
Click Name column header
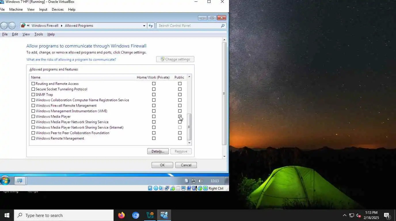tap(36, 77)
